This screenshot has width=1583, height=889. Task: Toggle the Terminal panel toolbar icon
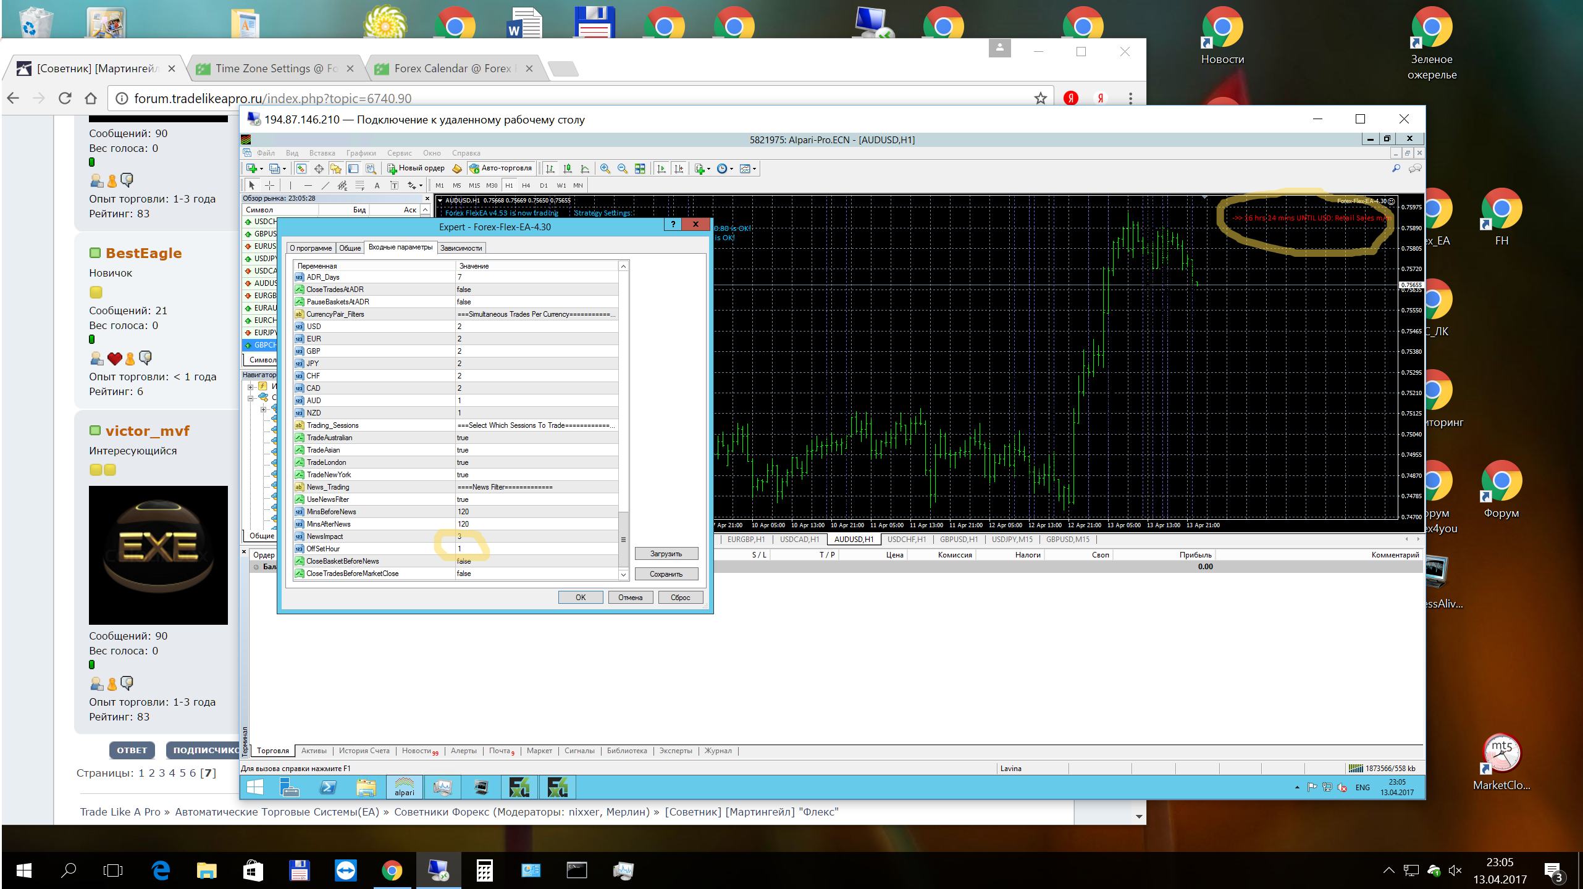pyautogui.click(x=353, y=169)
